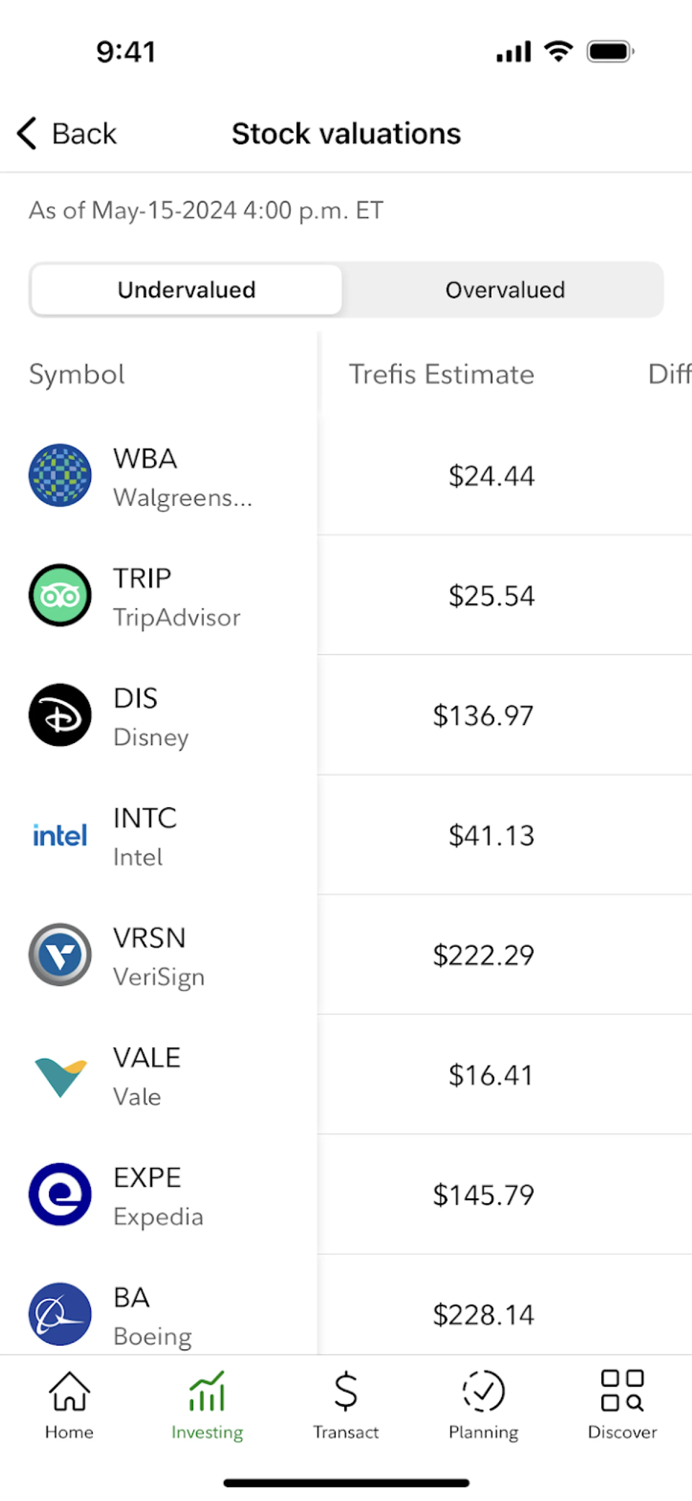Open Intel's $41.13 estimate row
Screen dimensions: 692x1501
click(491, 836)
